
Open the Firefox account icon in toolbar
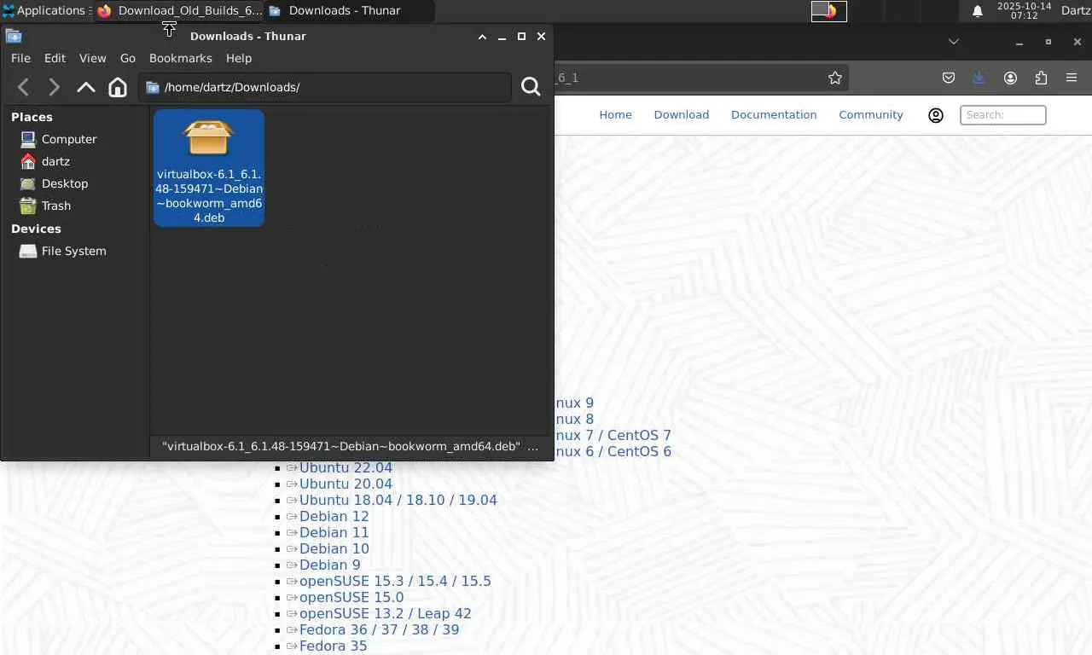[1010, 78]
